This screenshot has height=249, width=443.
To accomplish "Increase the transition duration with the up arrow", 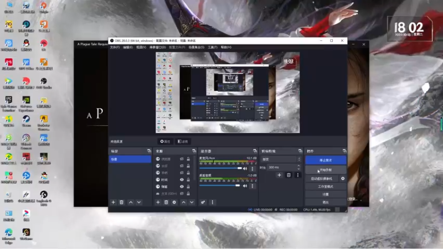I will point(298,166).
